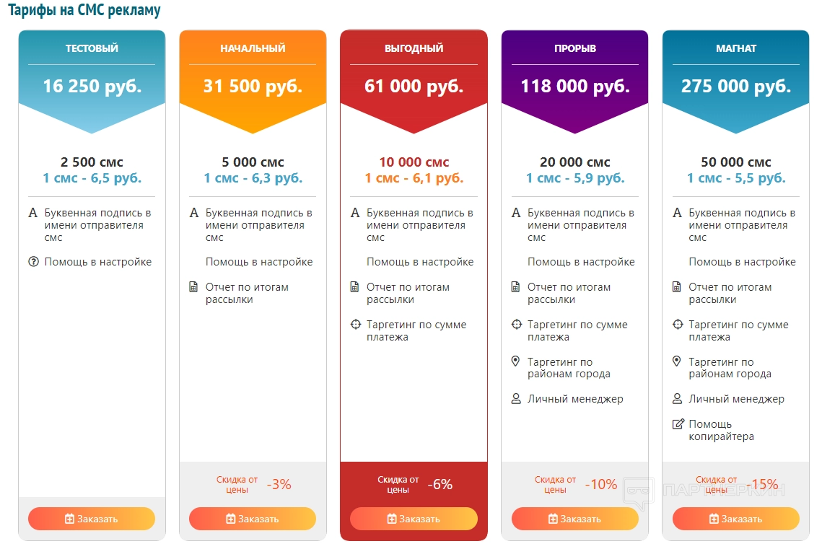Viewport: 822px width, 549px height.
Task: Click the report document icon in Выгодный plan
Action: point(354,287)
